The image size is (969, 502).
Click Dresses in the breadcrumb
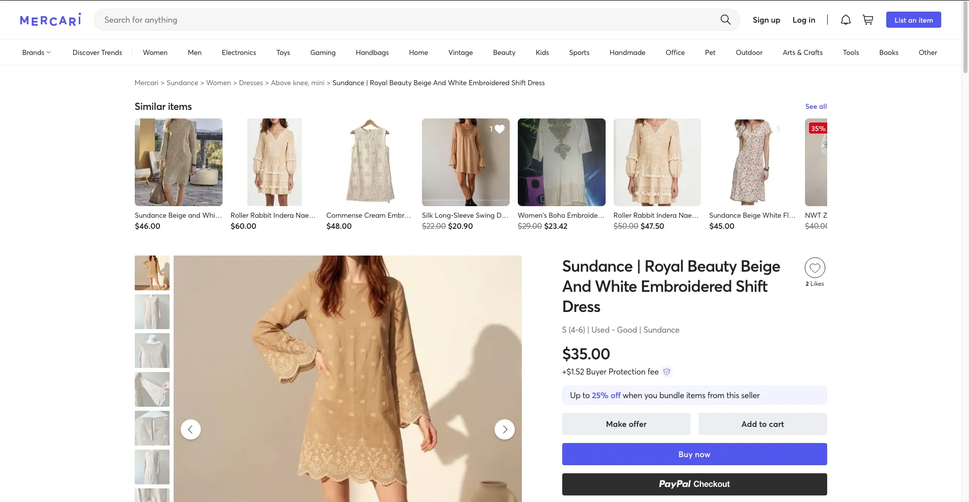click(251, 83)
